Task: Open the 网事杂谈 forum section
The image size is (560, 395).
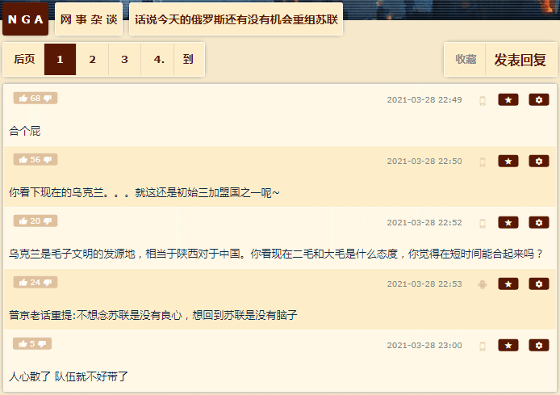Action: coord(89,19)
